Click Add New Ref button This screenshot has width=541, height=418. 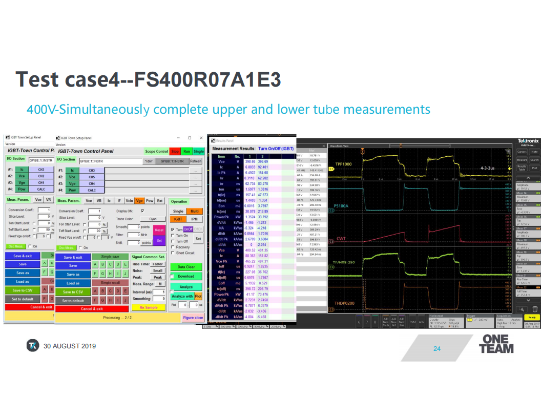click(x=393, y=321)
